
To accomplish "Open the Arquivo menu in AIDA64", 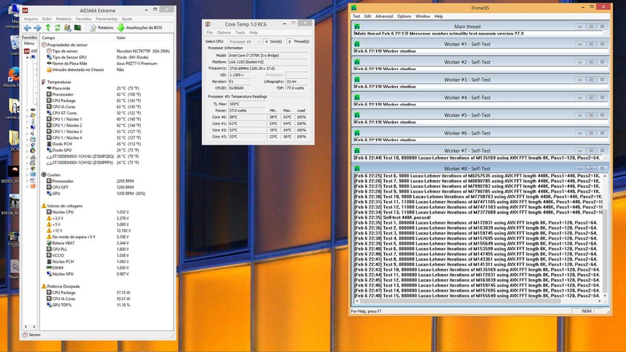I will coord(31,19).
